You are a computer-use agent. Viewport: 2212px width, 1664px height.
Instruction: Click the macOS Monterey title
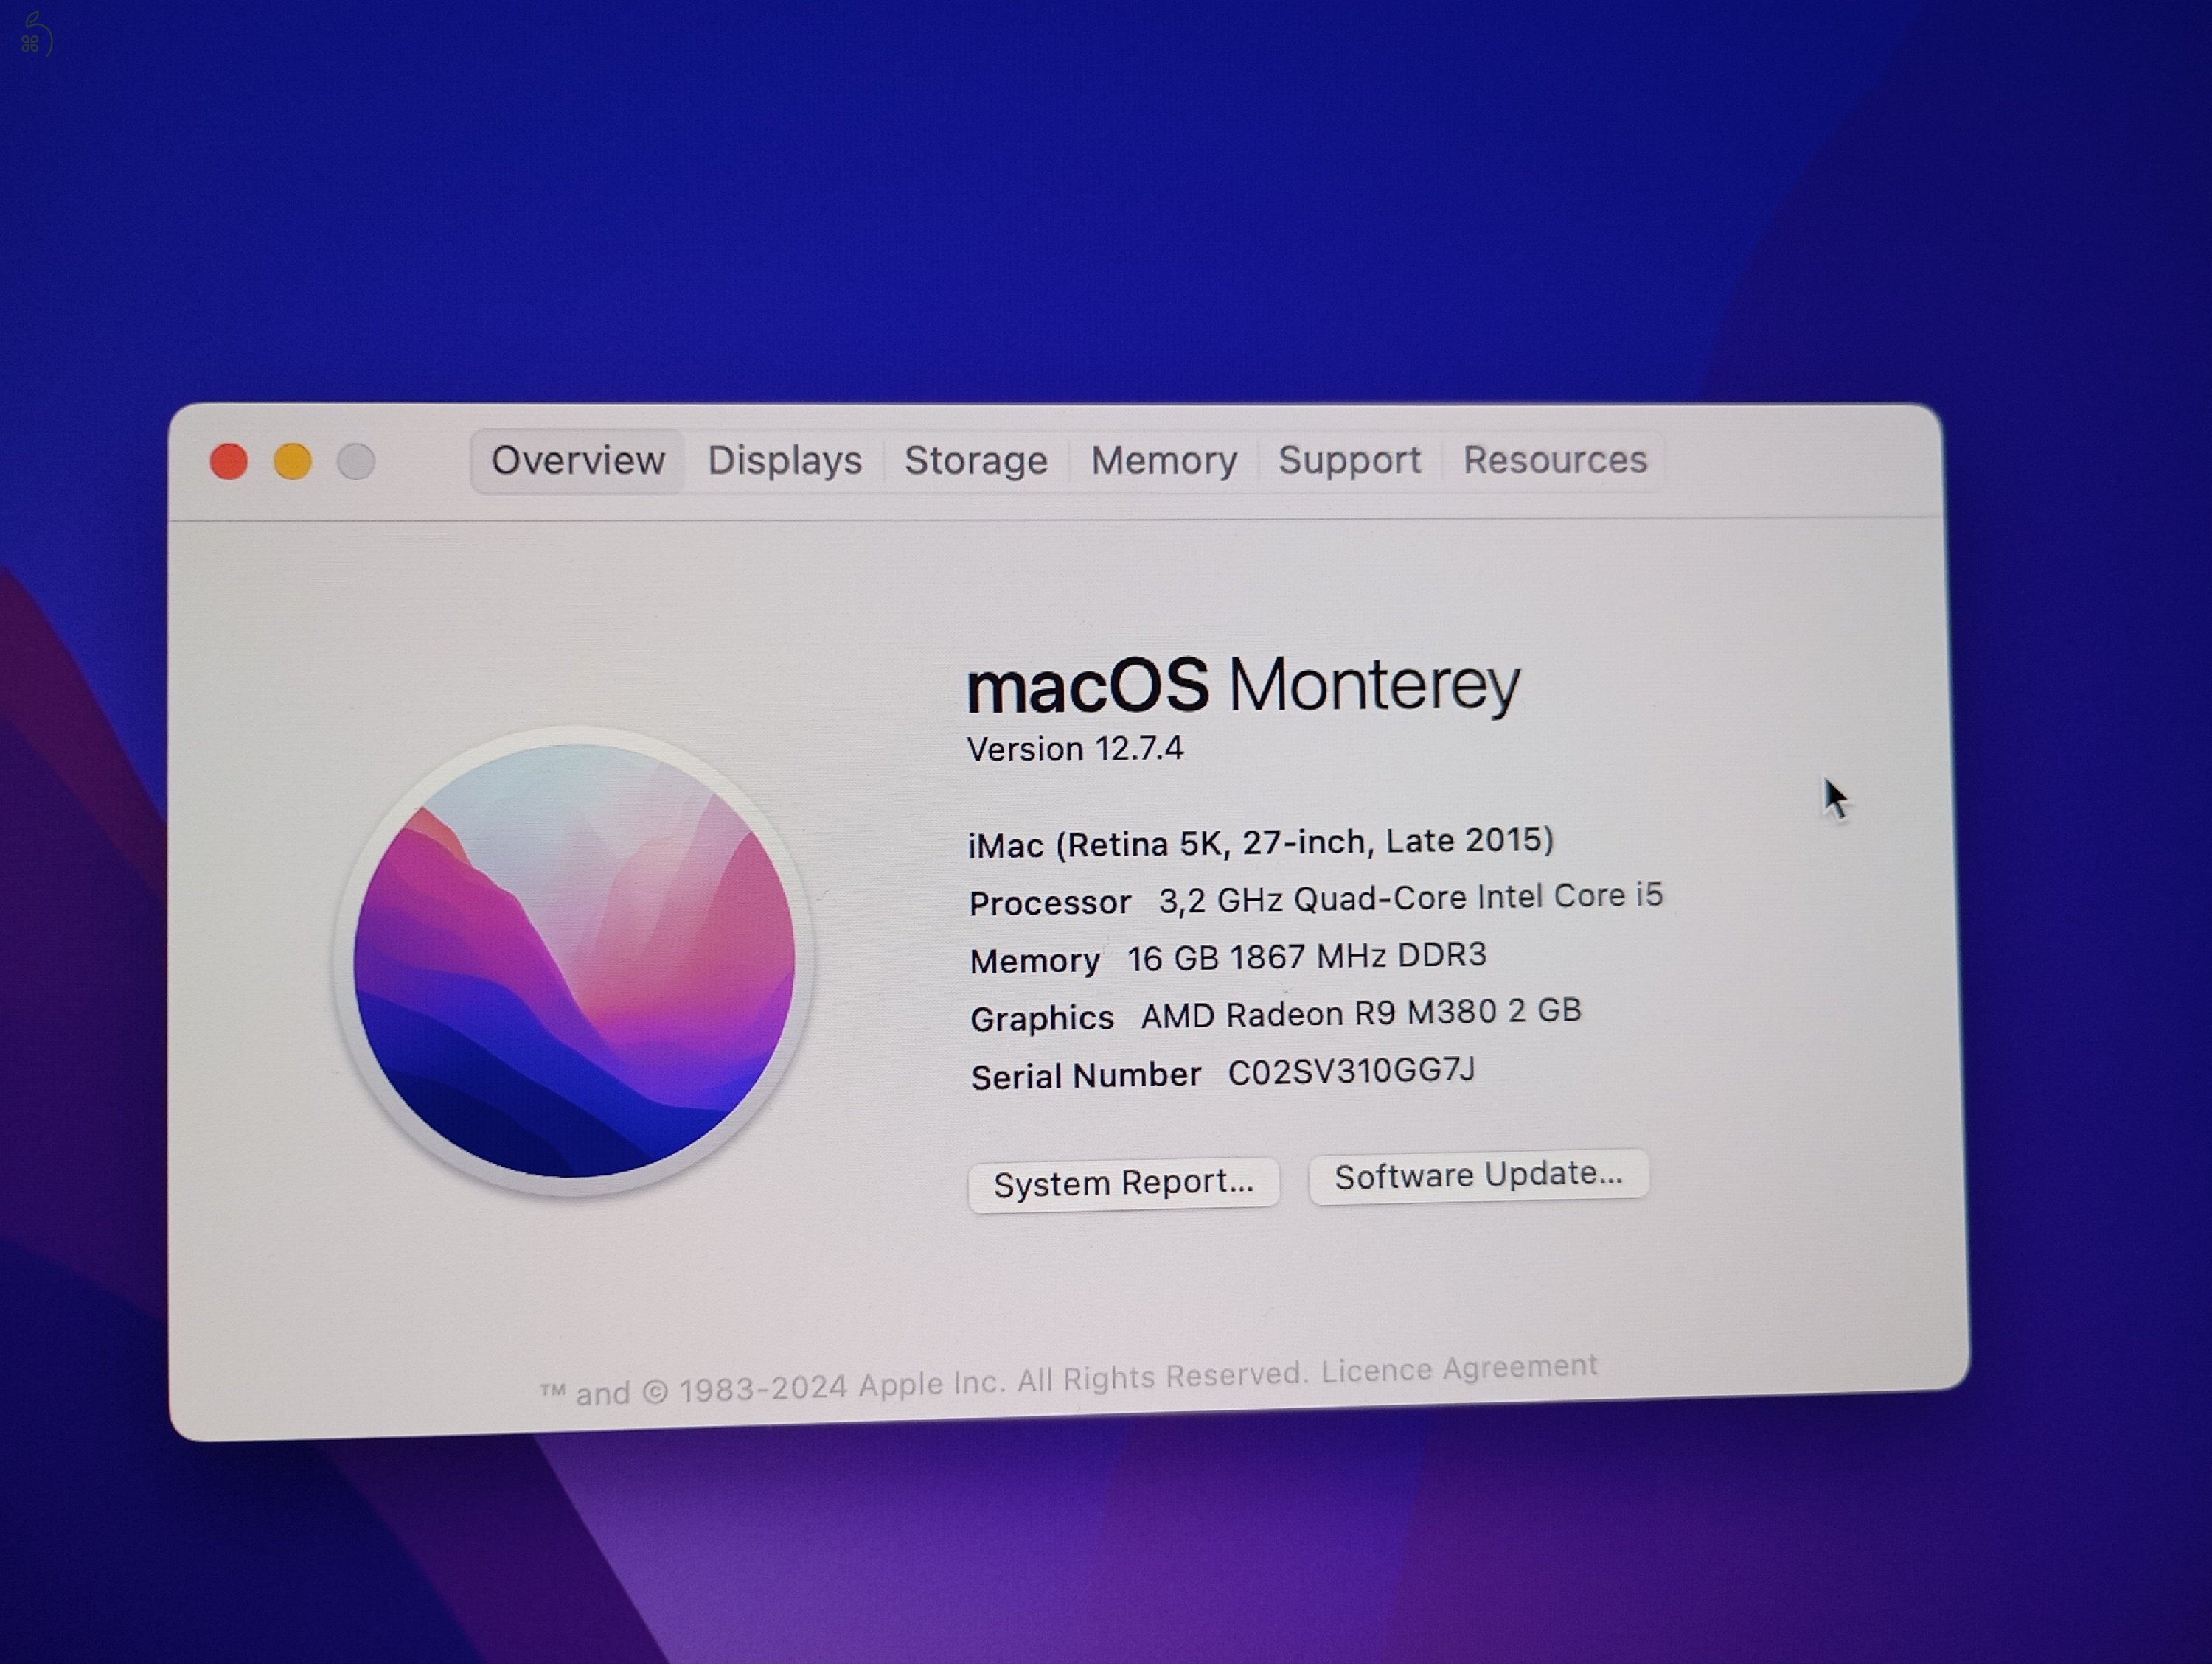pos(1243,687)
